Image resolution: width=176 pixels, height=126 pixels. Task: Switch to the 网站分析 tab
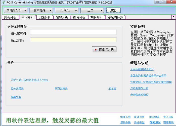[x=45, y=17]
